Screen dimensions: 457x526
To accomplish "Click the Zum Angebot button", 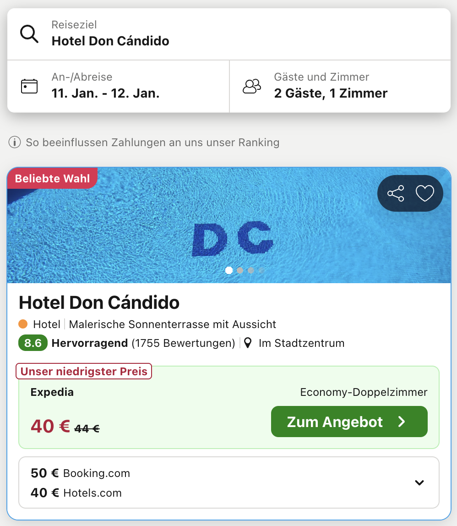I will tap(349, 422).
